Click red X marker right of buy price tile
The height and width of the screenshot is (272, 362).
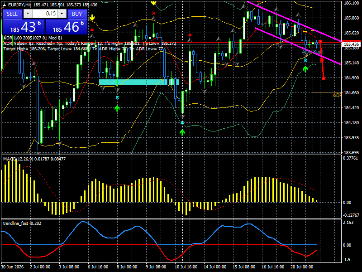[x=92, y=30]
